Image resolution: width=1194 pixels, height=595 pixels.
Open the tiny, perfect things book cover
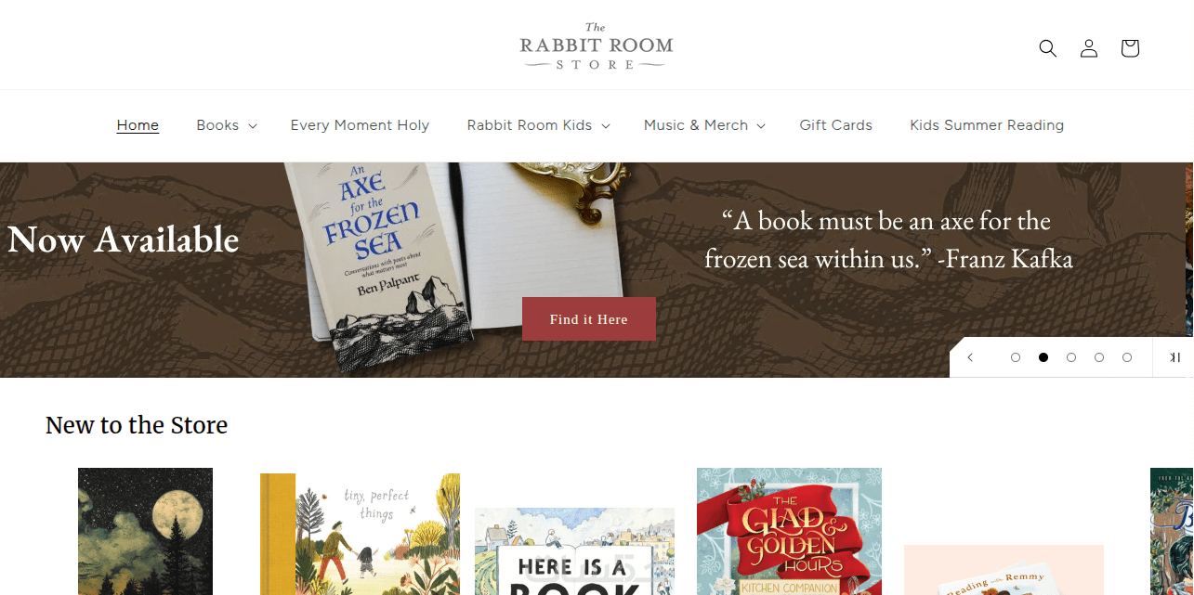[x=360, y=534]
